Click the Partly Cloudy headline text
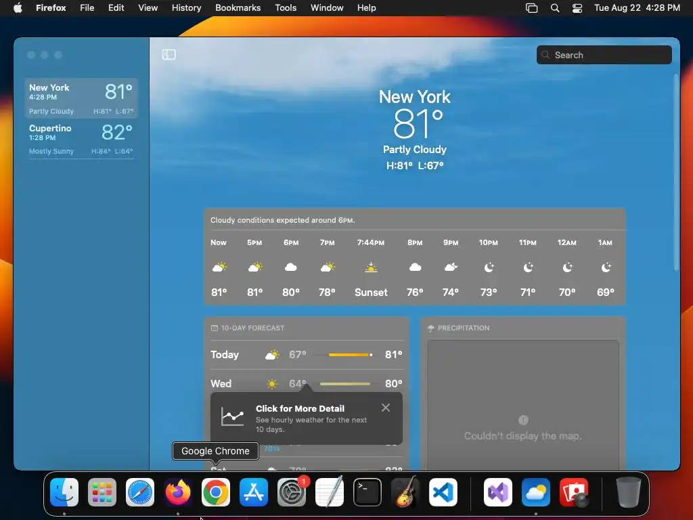The height and width of the screenshot is (520, 693). [415, 150]
